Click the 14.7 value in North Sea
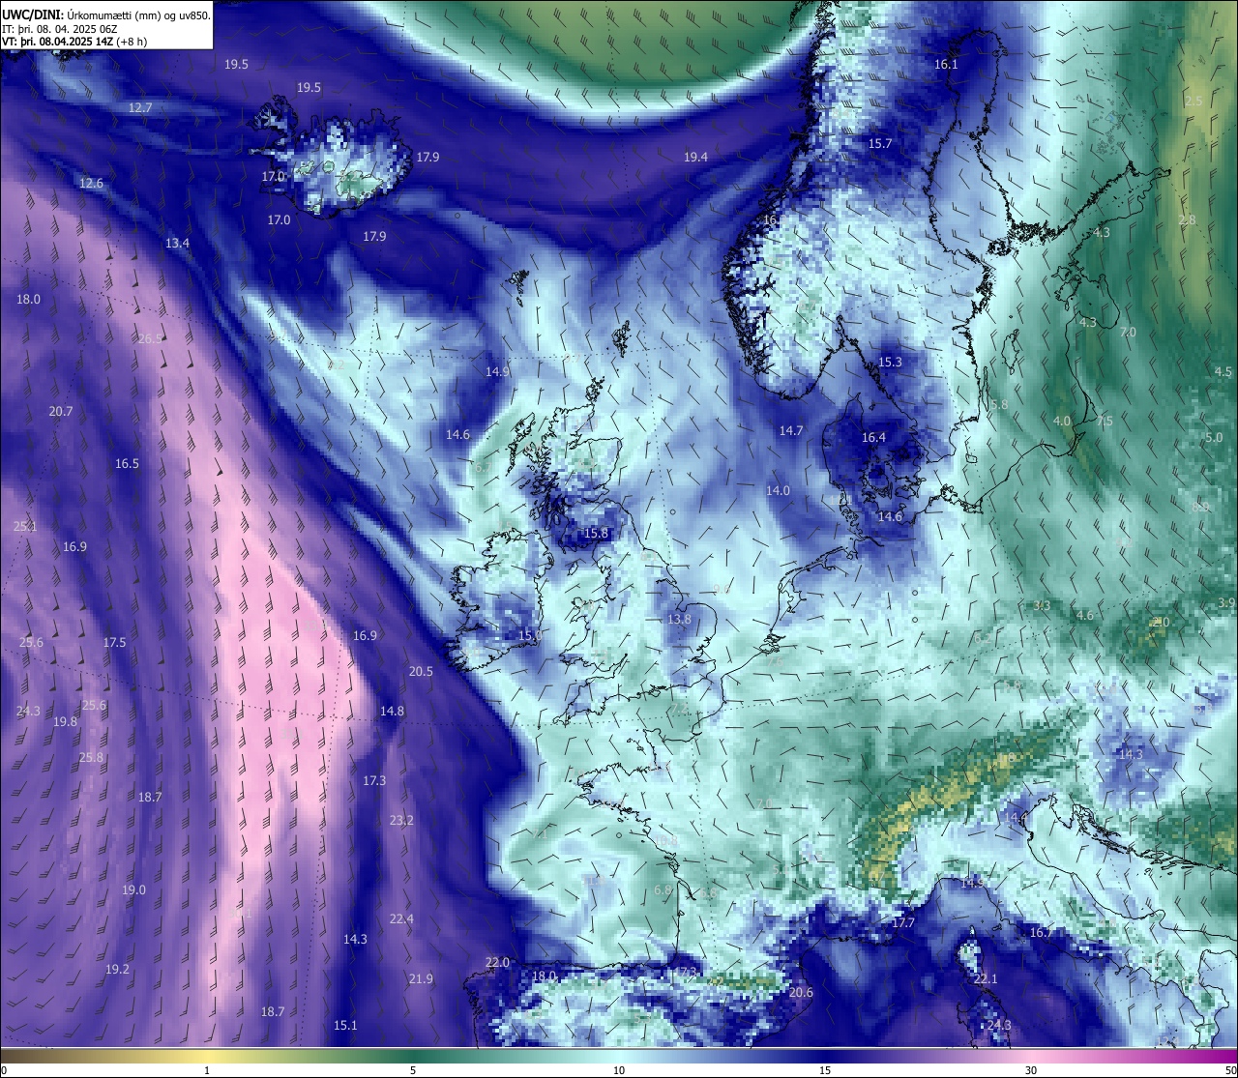 791,430
